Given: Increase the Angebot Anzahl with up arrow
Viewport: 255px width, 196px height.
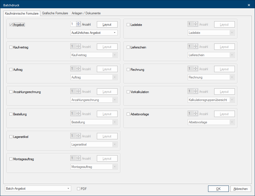Looking at the screenshot, I should [78, 23].
